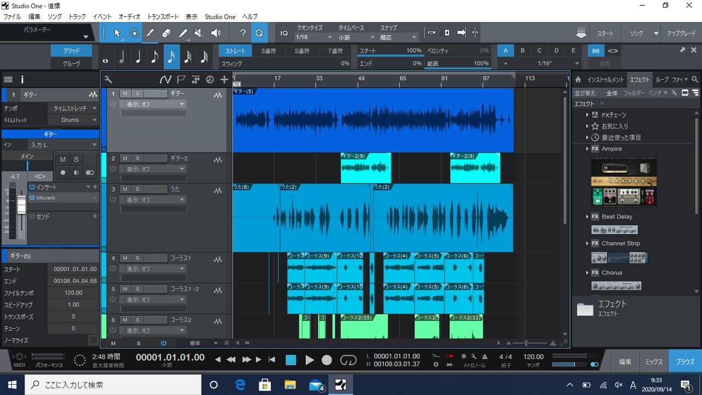Open 入力 L input dropdown
The width and height of the screenshot is (702, 395).
coord(64,145)
